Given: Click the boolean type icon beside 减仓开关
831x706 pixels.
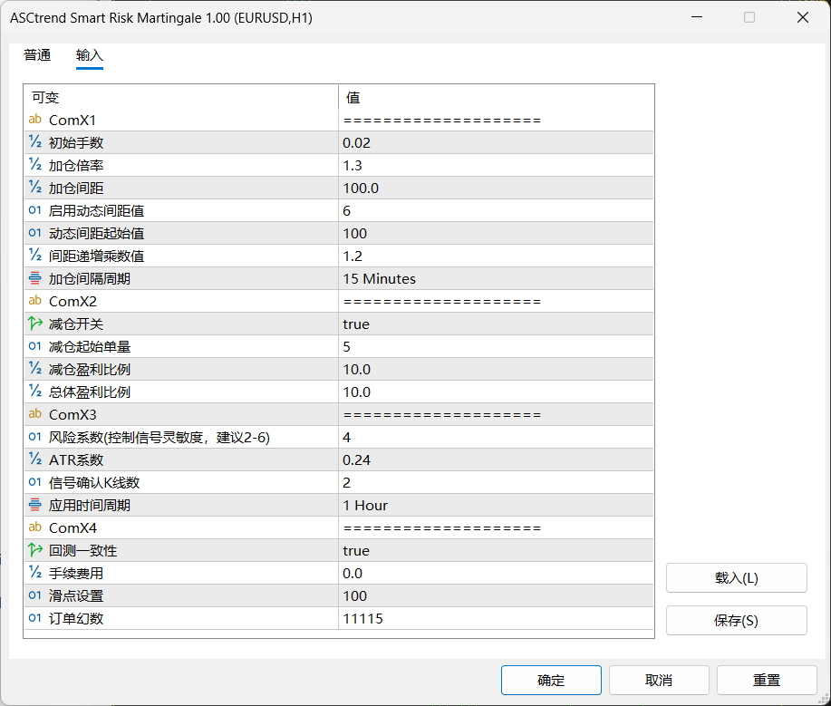Looking at the screenshot, I should pyautogui.click(x=35, y=324).
